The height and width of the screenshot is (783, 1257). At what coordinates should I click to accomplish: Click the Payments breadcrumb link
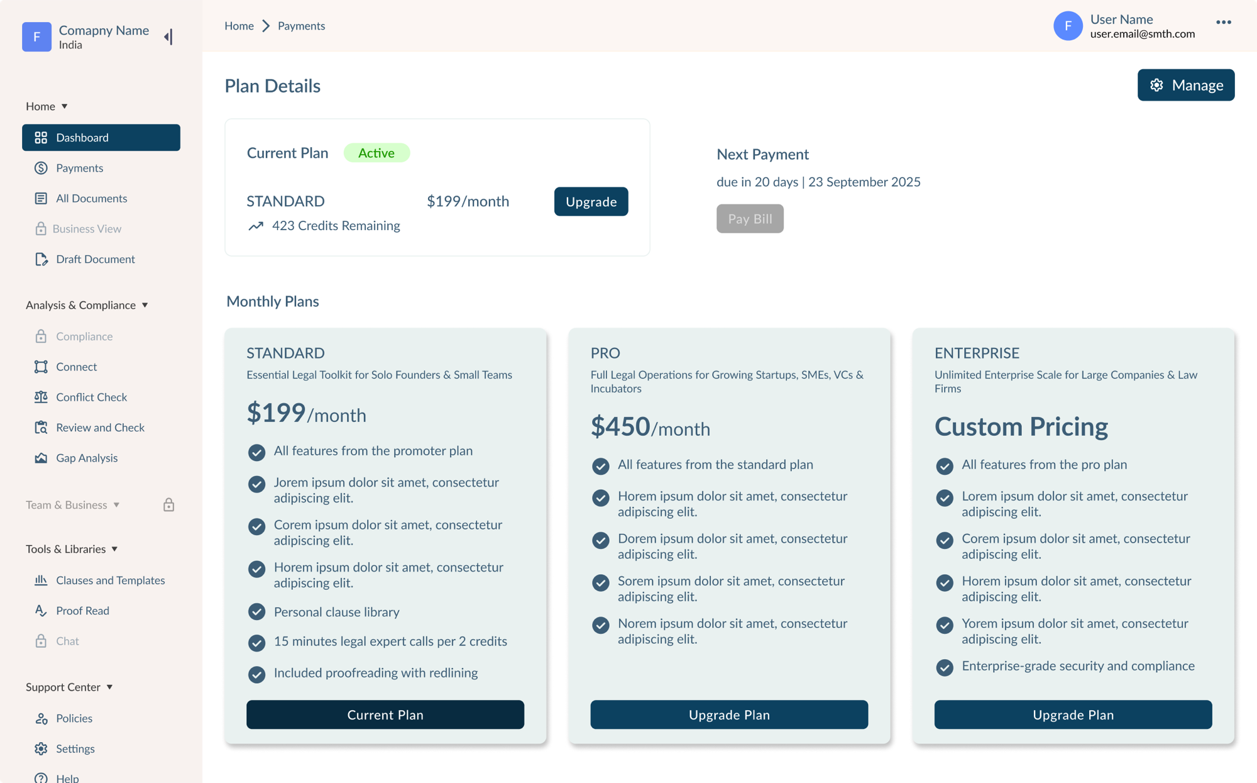tap(302, 26)
